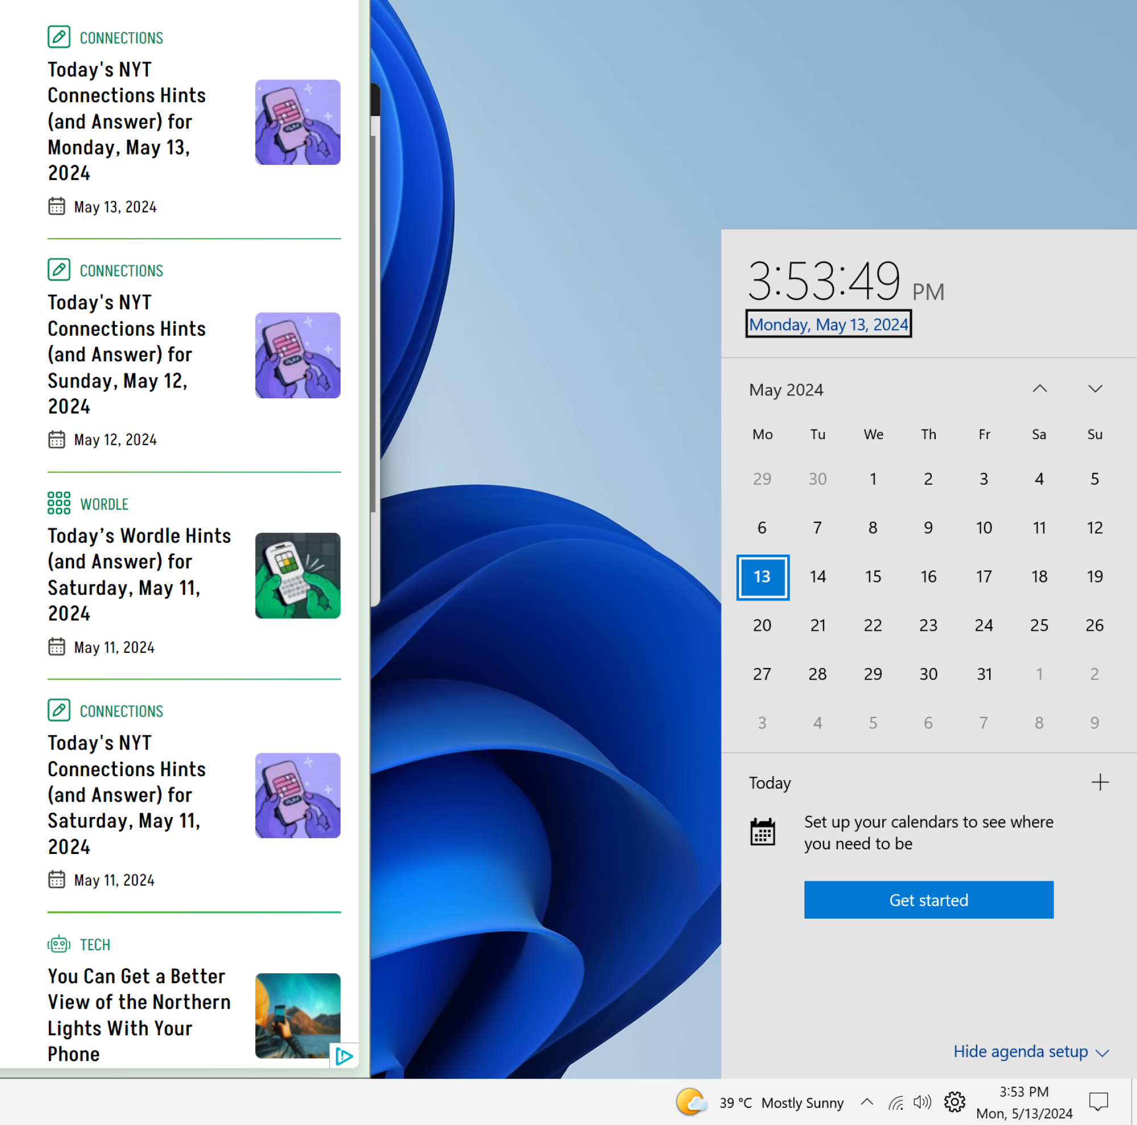Select today, day 13, in calendar
The width and height of the screenshot is (1137, 1125).
(x=763, y=577)
